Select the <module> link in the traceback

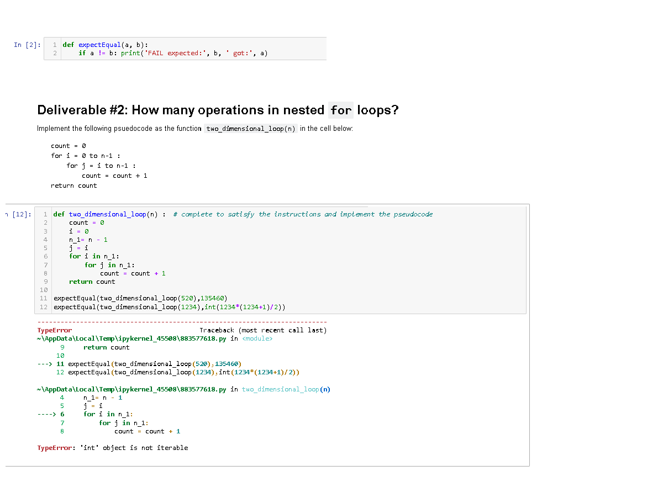coord(257,338)
